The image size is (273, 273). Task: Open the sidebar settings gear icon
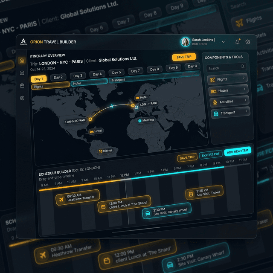22,98
